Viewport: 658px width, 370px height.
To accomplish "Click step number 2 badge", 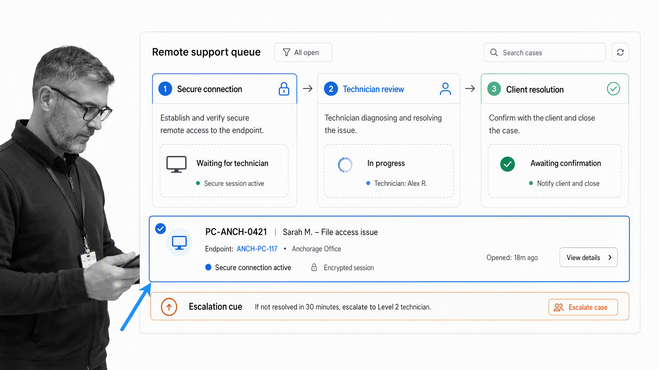I will 331,89.
